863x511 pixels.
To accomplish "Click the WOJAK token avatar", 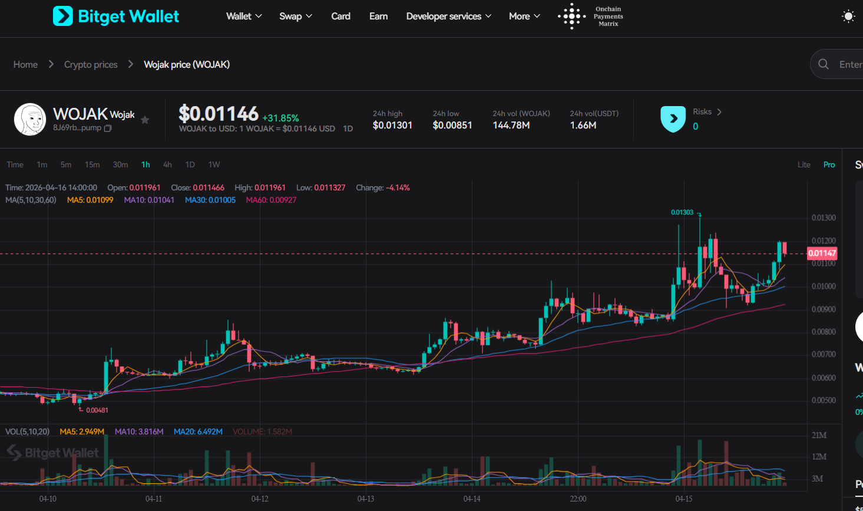I will 30,119.
